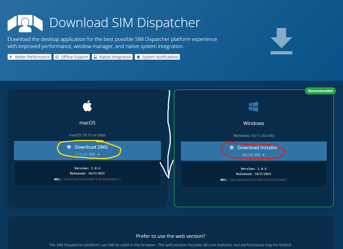This screenshot has width=343, height=249.
Task: Expand the dropdown caret next to 80.08 MB
Action: pyautogui.click(x=264, y=155)
